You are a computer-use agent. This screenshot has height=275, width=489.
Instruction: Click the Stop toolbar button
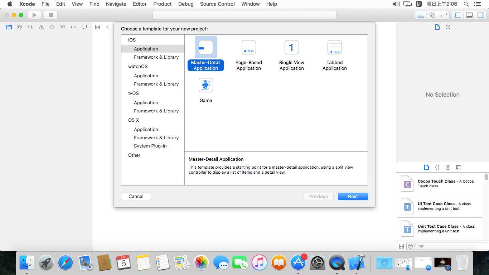(50, 15)
